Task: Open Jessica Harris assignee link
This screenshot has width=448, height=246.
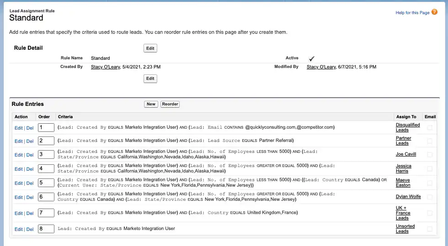Action: tap(403, 168)
